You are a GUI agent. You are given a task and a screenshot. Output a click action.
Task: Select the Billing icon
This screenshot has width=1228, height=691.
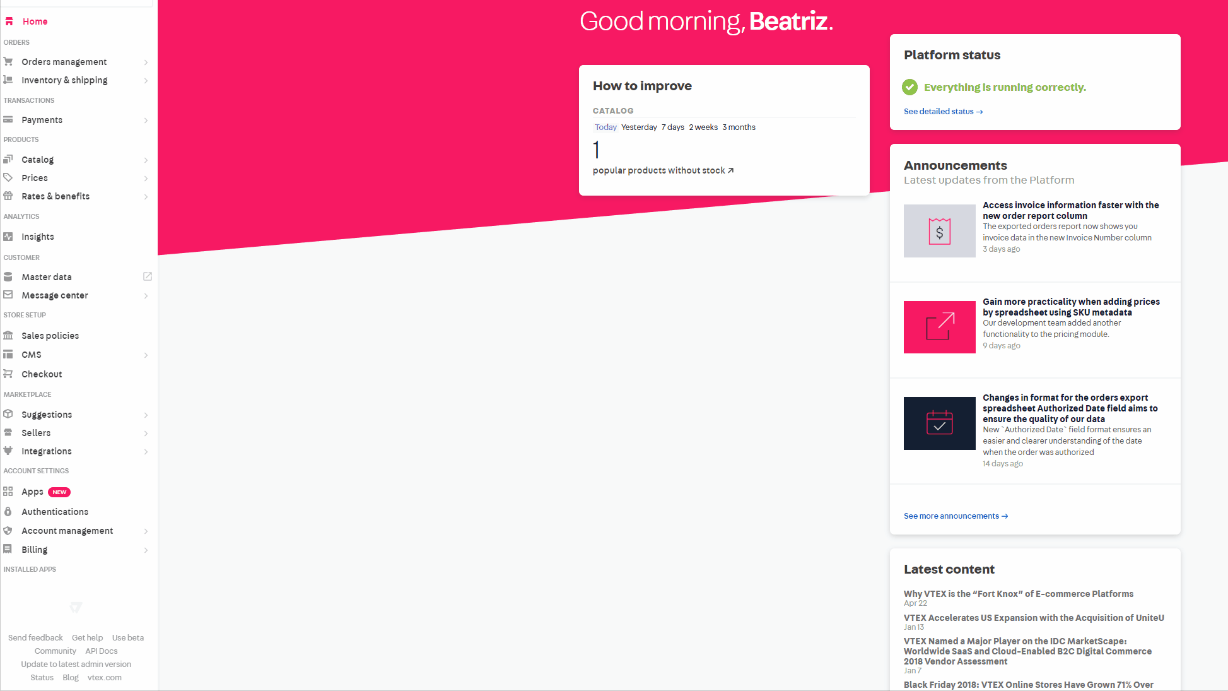pyautogui.click(x=8, y=549)
